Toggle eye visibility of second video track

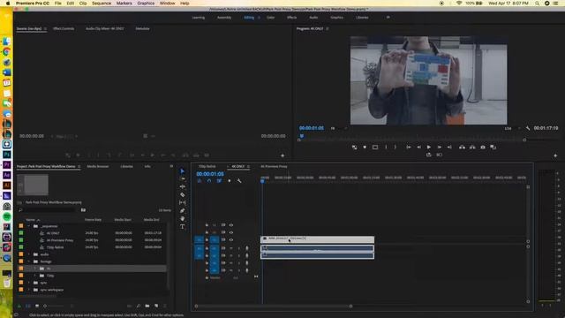pos(231,232)
